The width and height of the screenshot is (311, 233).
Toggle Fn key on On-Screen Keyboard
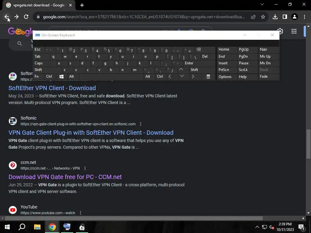39,76
